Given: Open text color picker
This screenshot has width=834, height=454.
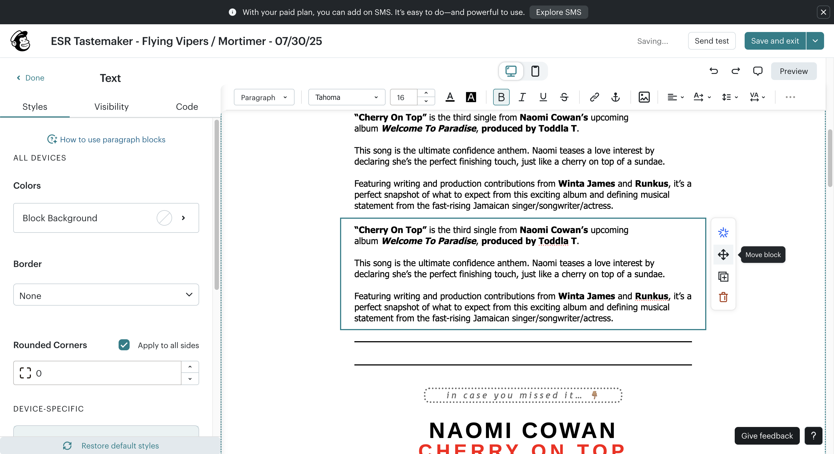Looking at the screenshot, I should click(450, 97).
